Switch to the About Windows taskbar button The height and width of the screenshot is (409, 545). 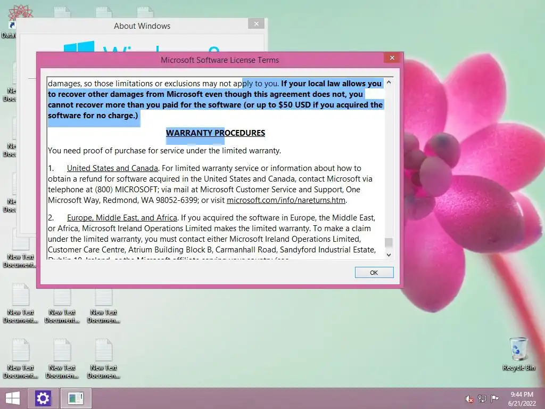point(76,398)
